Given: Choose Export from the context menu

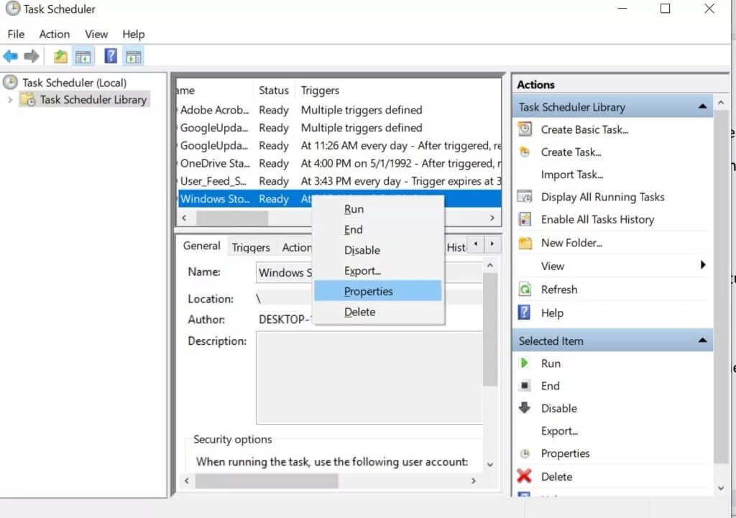Looking at the screenshot, I should coord(378,271).
